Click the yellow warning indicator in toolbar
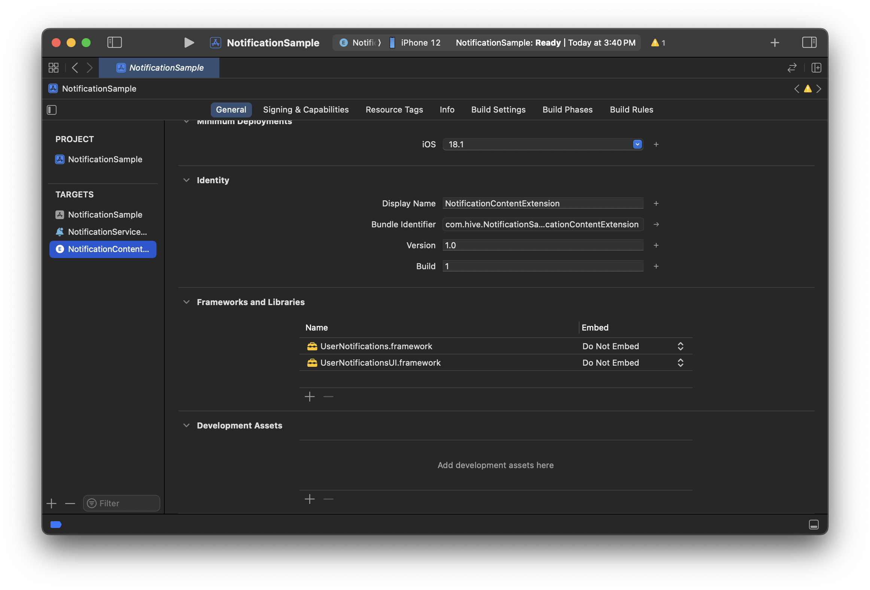This screenshot has width=870, height=590. (658, 43)
